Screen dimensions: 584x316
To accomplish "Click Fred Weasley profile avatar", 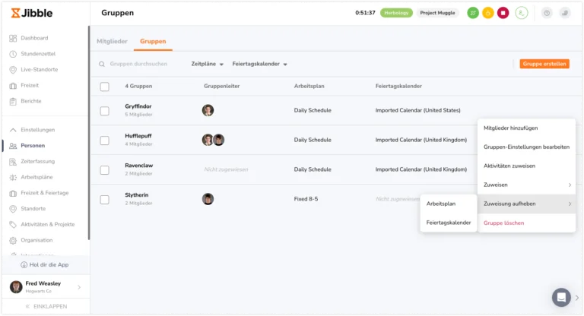I will pyautogui.click(x=16, y=287).
